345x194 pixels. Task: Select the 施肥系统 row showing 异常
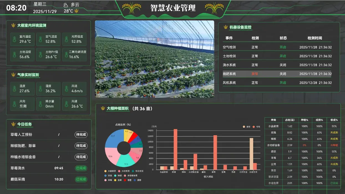[x=277, y=74]
